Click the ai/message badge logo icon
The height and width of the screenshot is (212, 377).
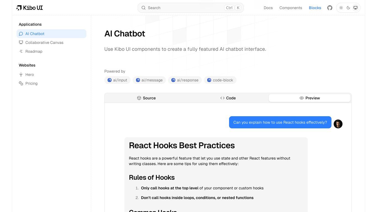click(x=138, y=80)
